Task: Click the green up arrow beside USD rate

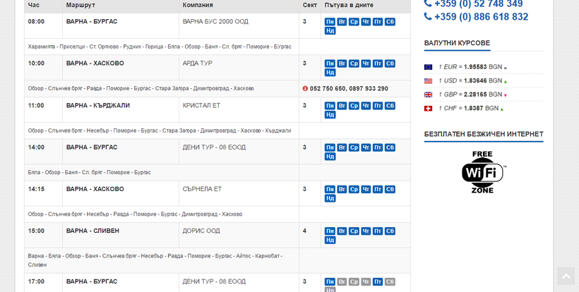Action: pyautogui.click(x=506, y=82)
